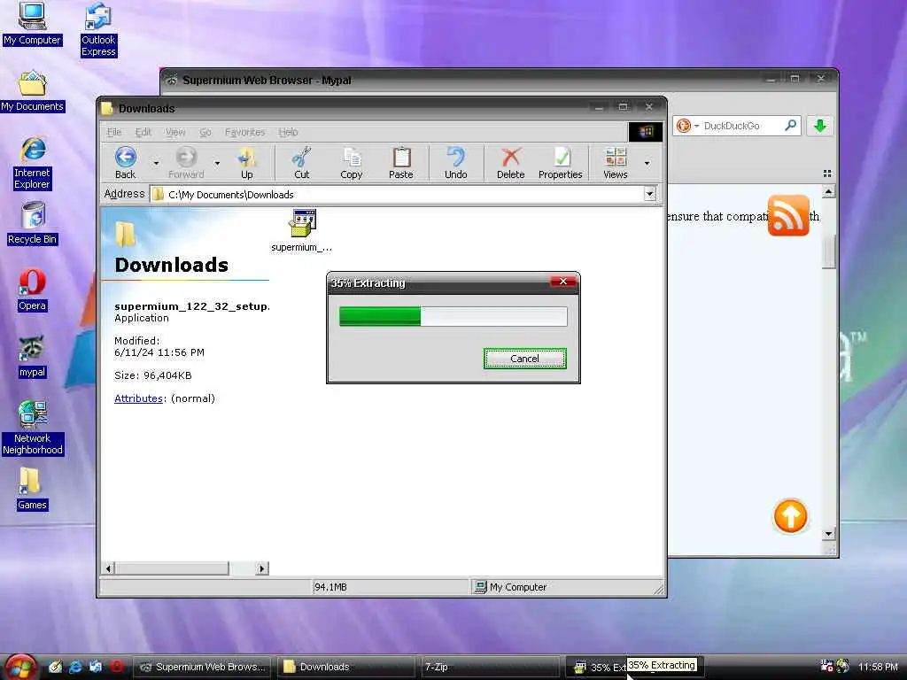The image size is (907, 680).
Task: Click the Windows flag throbber in Downloads
Action: click(646, 132)
